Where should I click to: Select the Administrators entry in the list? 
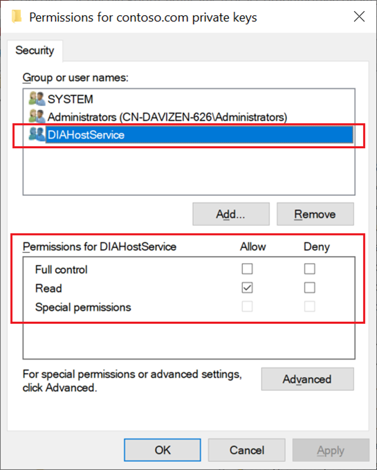(x=167, y=117)
